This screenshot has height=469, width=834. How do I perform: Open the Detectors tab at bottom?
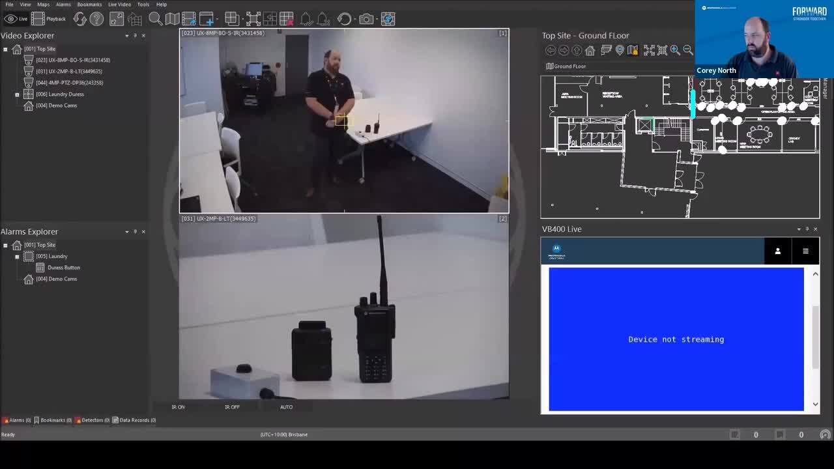[92, 420]
